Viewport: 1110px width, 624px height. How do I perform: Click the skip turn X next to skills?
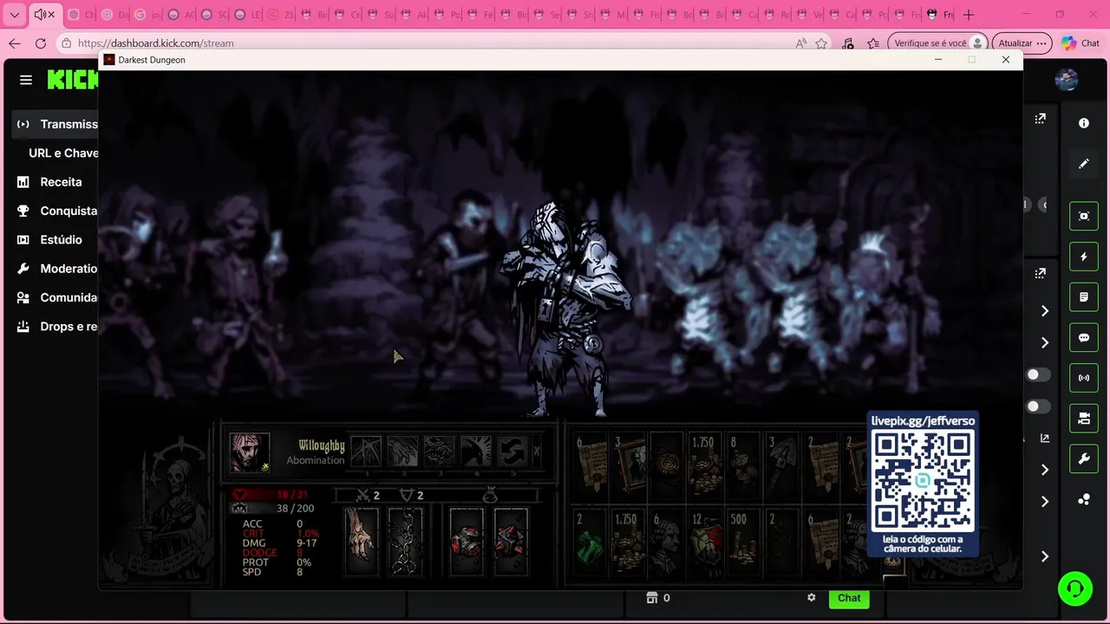[536, 452]
